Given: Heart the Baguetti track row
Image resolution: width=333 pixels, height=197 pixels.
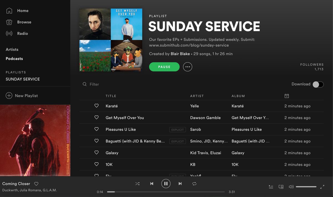Looking at the screenshot, I should coord(97,141).
